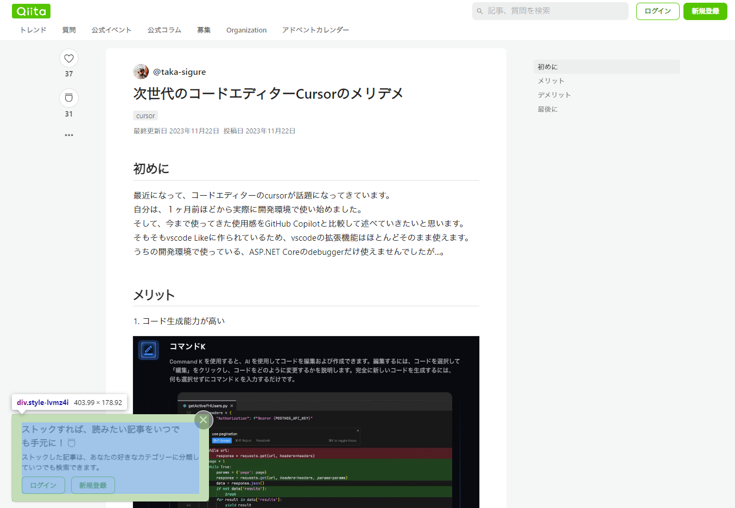
Task: Visit @taka-sigure's username link
Action: (x=180, y=71)
